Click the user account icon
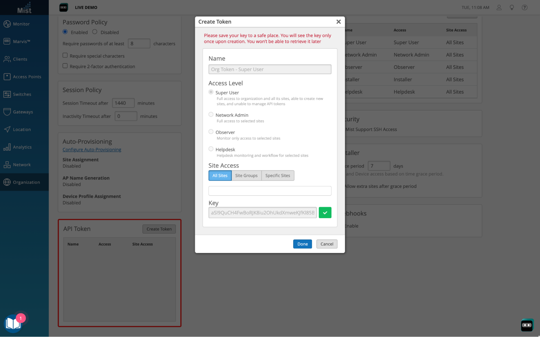Screen dimensions: 540x337 point(499,8)
